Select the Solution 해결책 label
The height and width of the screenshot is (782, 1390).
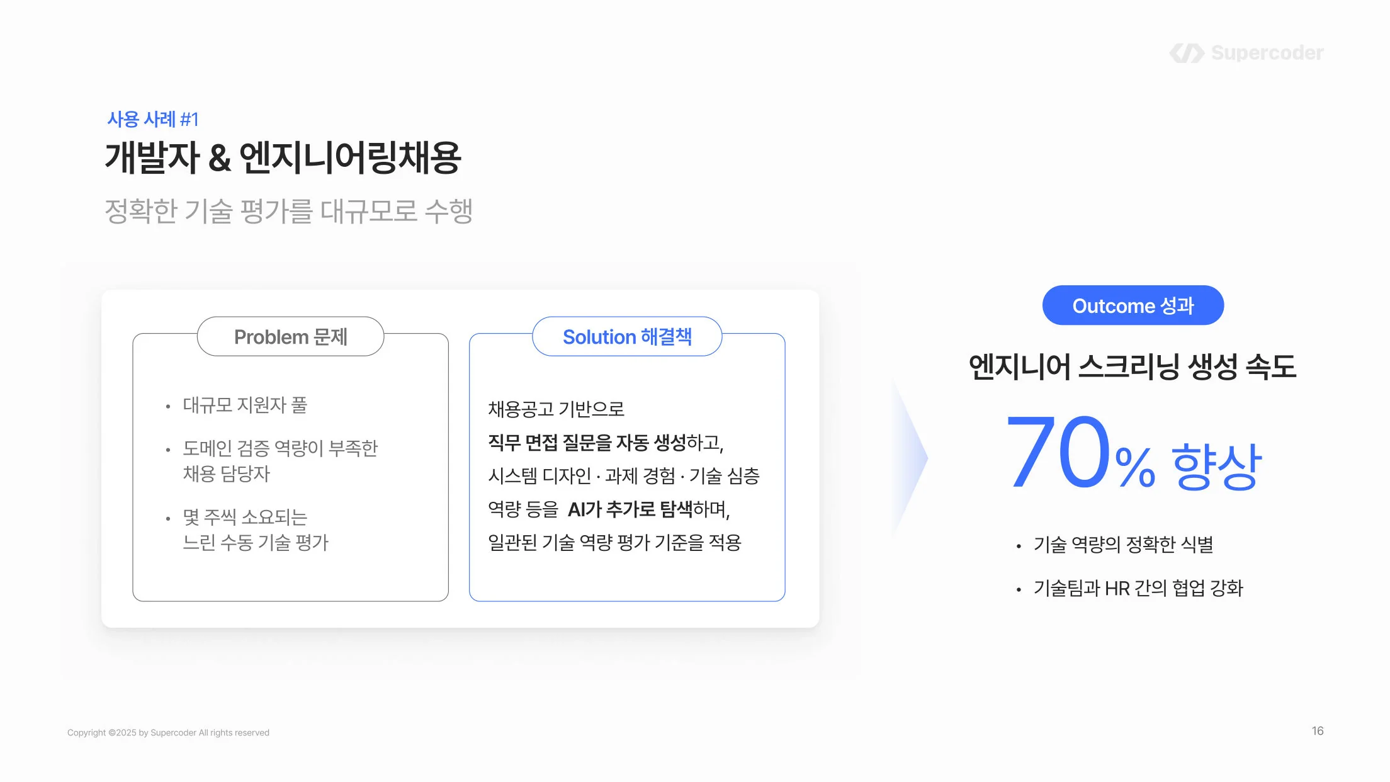coord(627,337)
